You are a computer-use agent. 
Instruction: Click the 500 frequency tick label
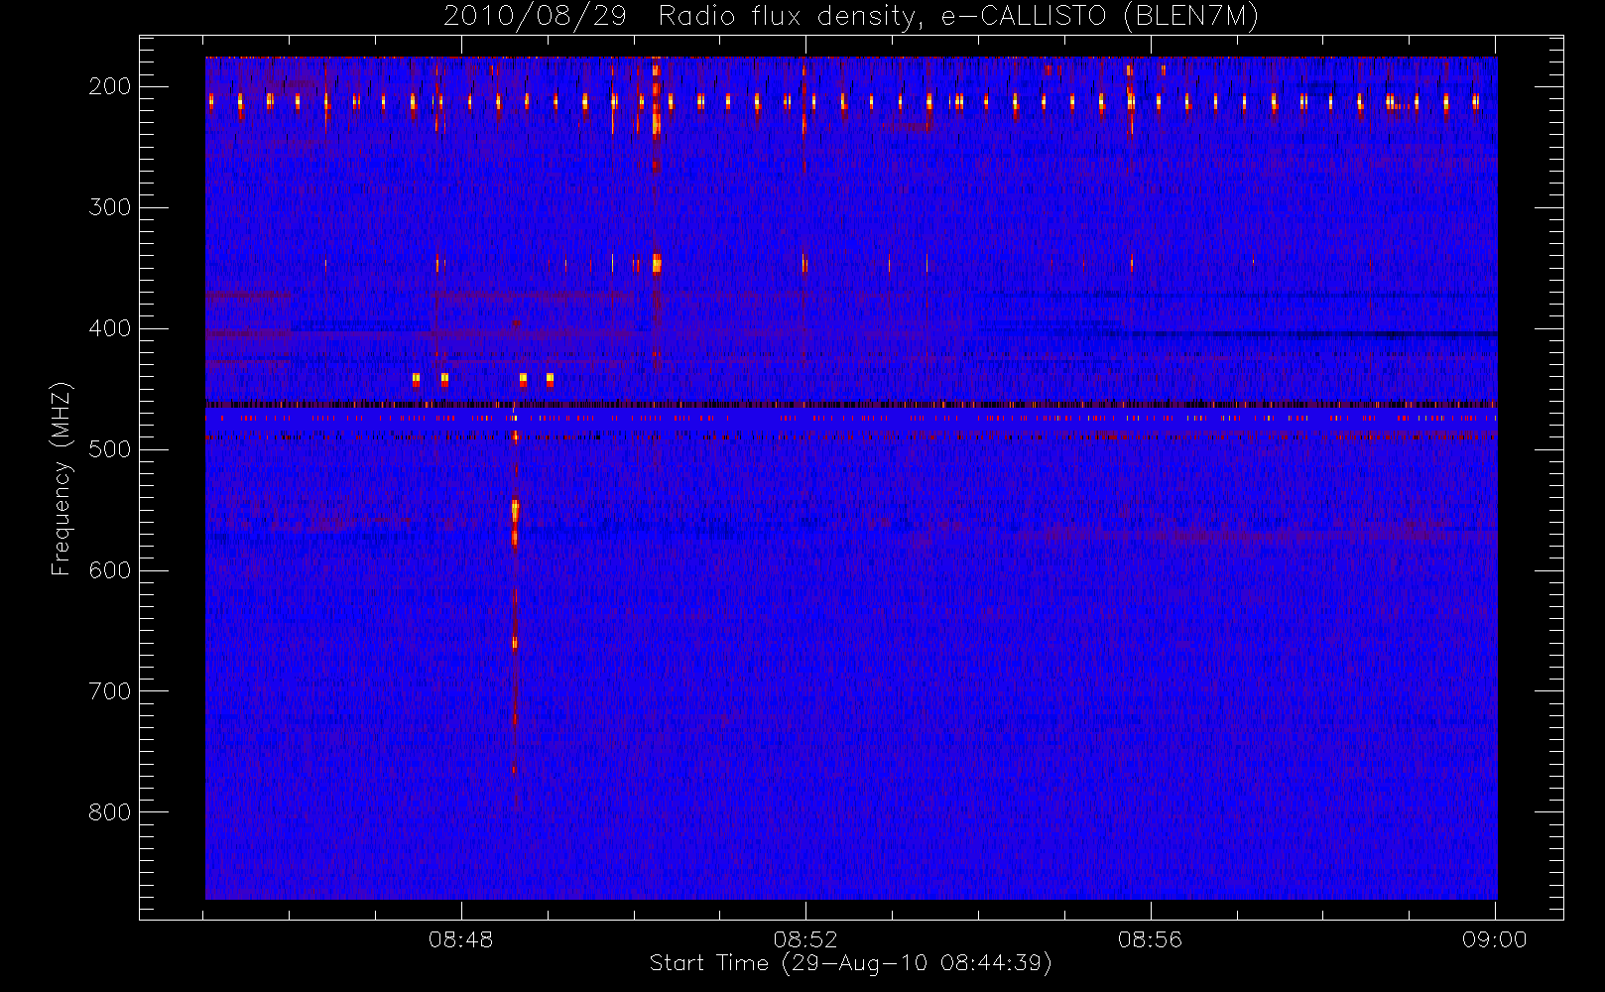(x=110, y=449)
